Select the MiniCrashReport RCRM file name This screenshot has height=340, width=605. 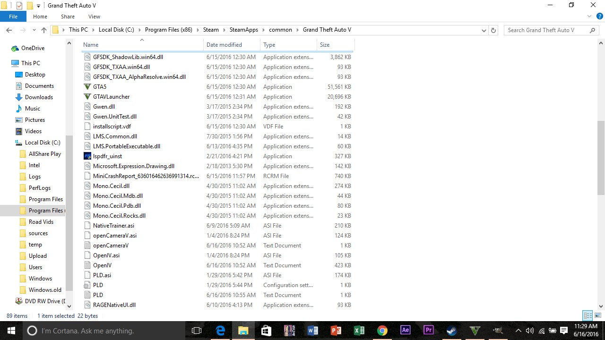[x=146, y=176]
